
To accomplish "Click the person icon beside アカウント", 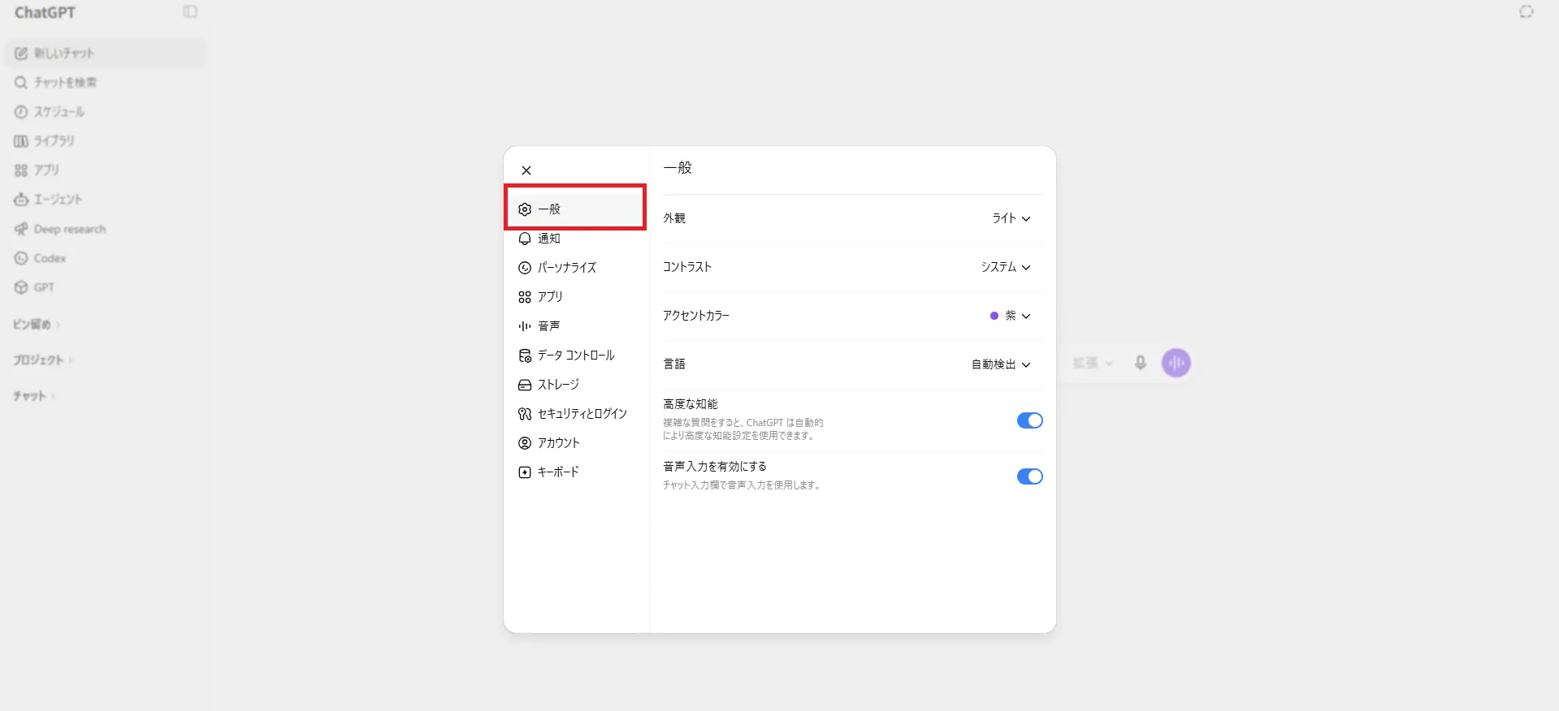I will tap(525, 443).
